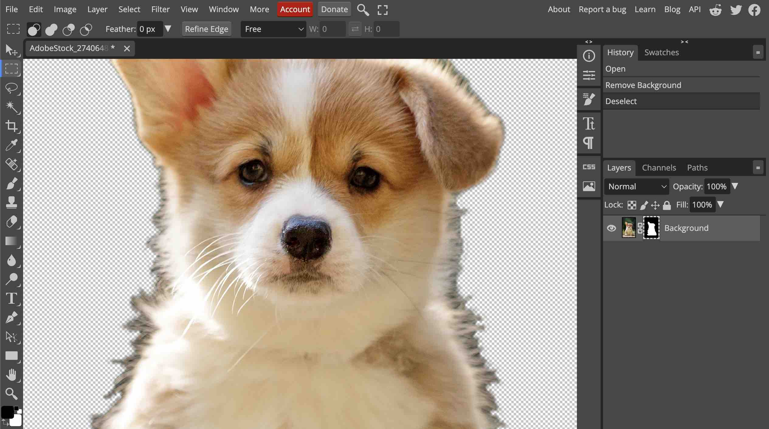Select the Magic Wand tool

point(12,106)
